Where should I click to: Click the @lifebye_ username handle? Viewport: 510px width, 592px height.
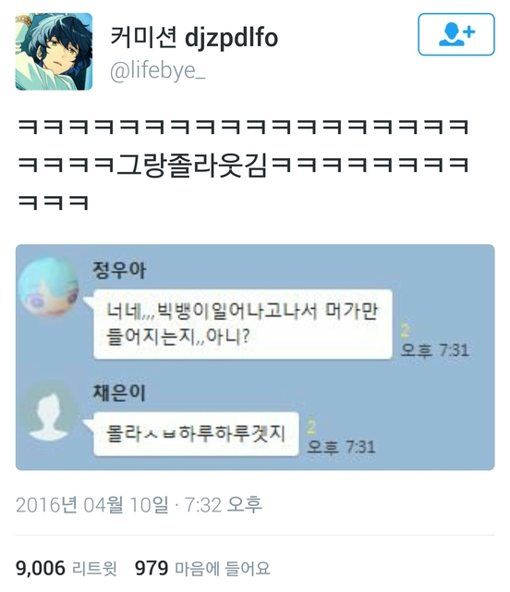158,70
